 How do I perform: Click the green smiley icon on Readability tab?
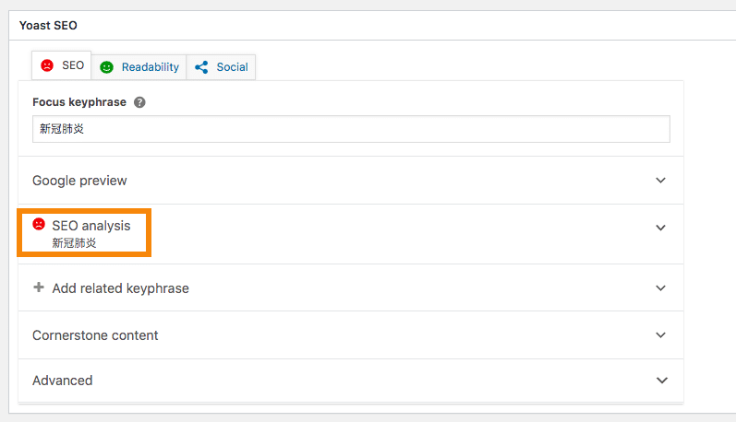point(107,67)
